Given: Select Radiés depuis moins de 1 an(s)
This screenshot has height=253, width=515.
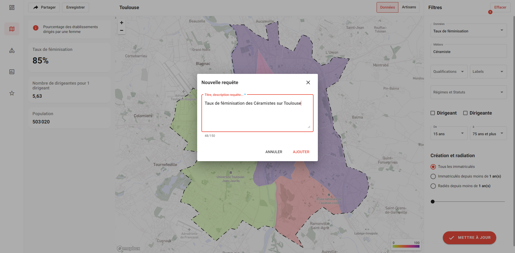Looking at the screenshot, I should tap(433, 186).
